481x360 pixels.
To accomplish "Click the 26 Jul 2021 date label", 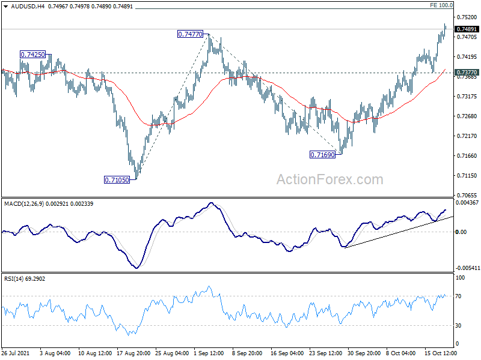I will pos(16,353).
